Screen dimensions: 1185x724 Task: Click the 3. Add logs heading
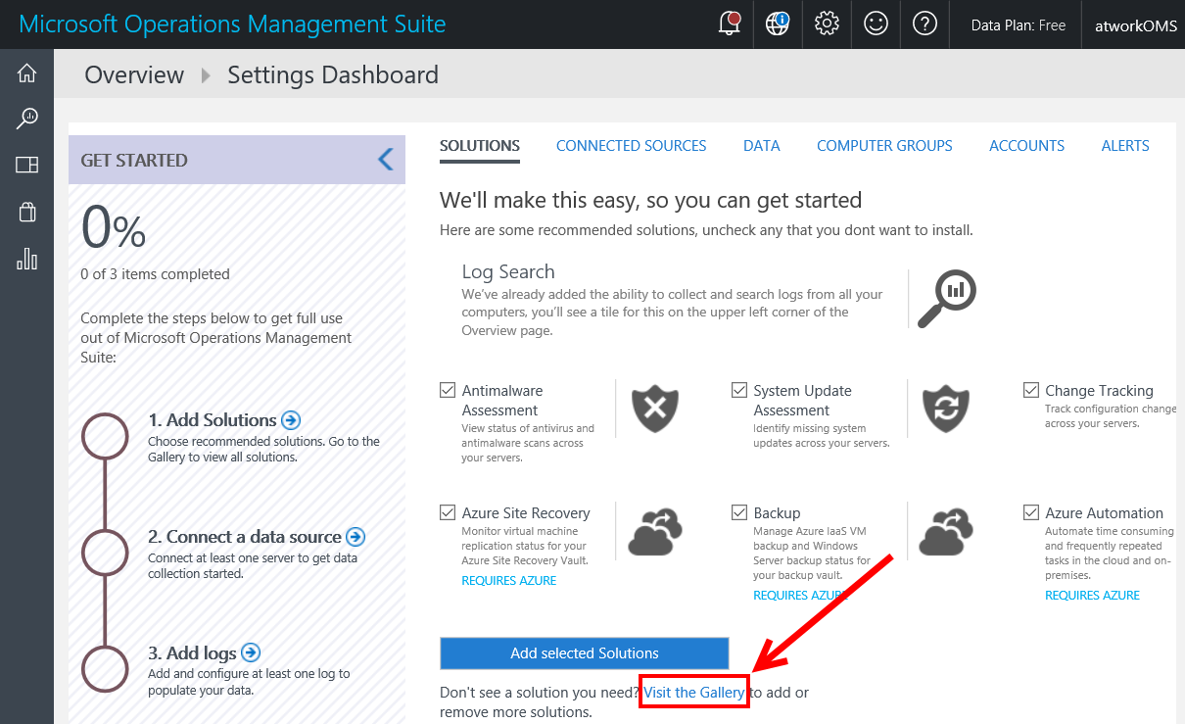pyautogui.click(x=192, y=652)
